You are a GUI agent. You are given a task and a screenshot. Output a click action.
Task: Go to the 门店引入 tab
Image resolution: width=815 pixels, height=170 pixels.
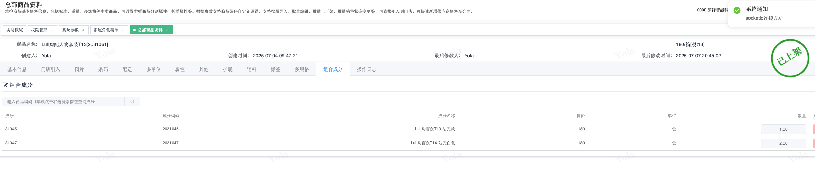(51, 69)
